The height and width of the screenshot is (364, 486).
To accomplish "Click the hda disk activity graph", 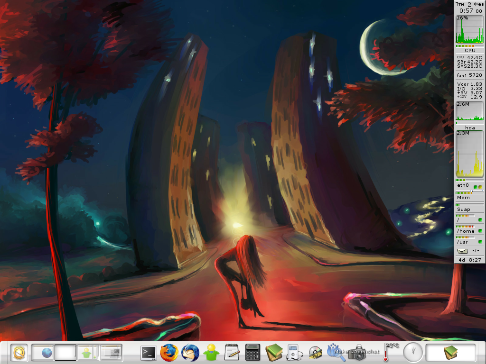I will click(469, 111).
